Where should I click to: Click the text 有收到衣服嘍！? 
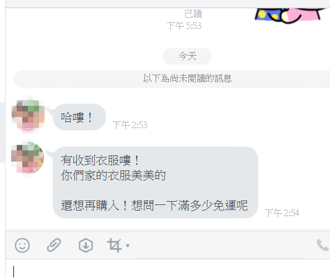pos(100,160)
